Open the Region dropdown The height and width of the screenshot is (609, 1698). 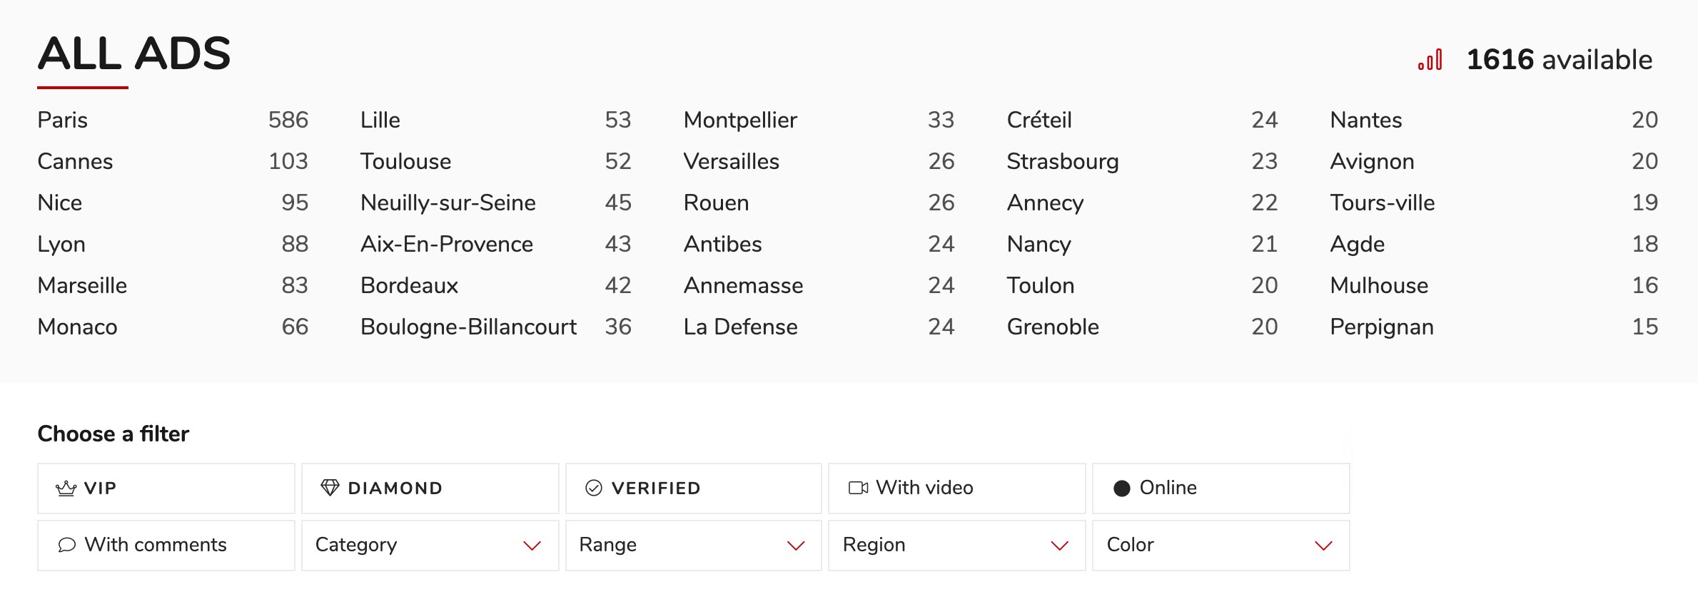(x=957, y=546)
